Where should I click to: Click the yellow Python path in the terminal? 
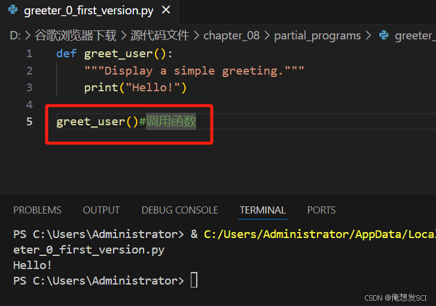320,234
